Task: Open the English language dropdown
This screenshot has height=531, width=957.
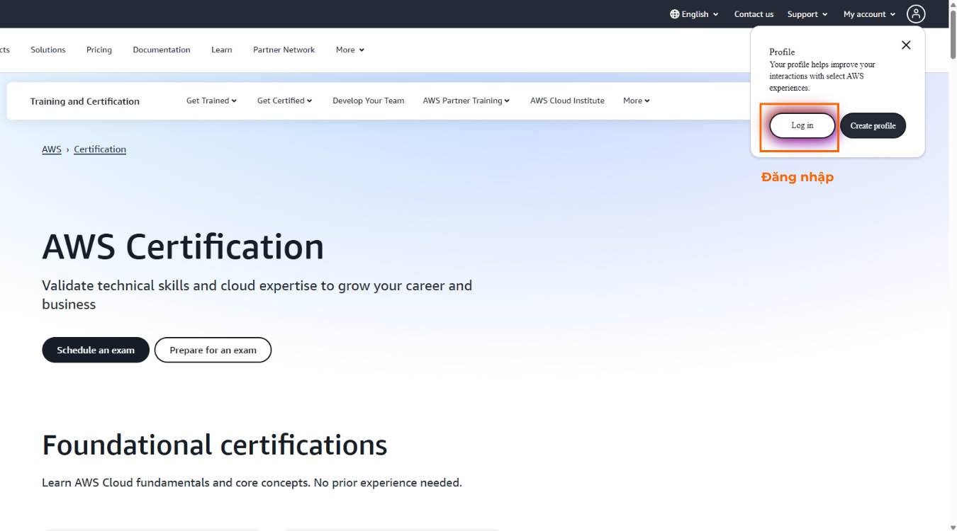Action: (x=694, y=14)
